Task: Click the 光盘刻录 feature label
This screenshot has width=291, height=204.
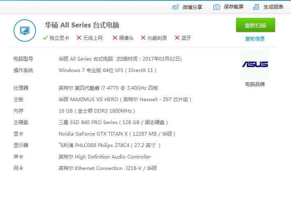Action: tap(157, 38)
